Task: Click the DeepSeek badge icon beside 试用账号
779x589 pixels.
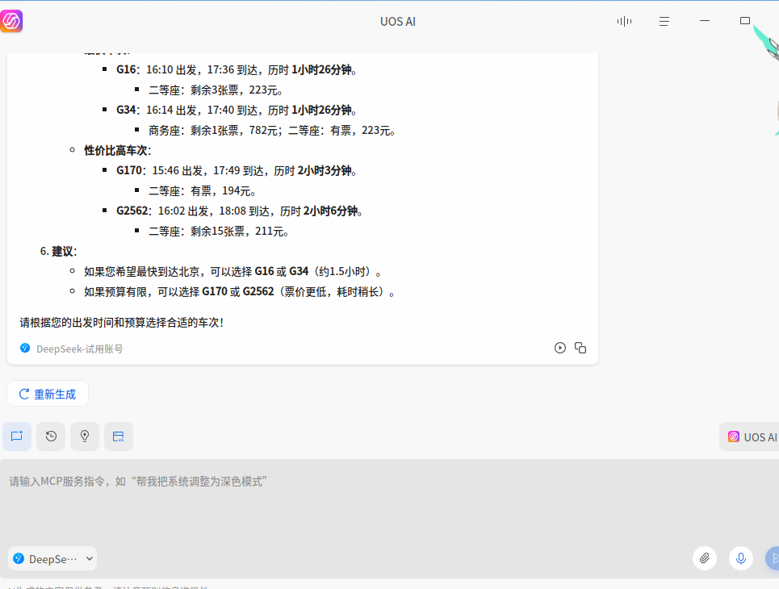Action: point(25,348)
